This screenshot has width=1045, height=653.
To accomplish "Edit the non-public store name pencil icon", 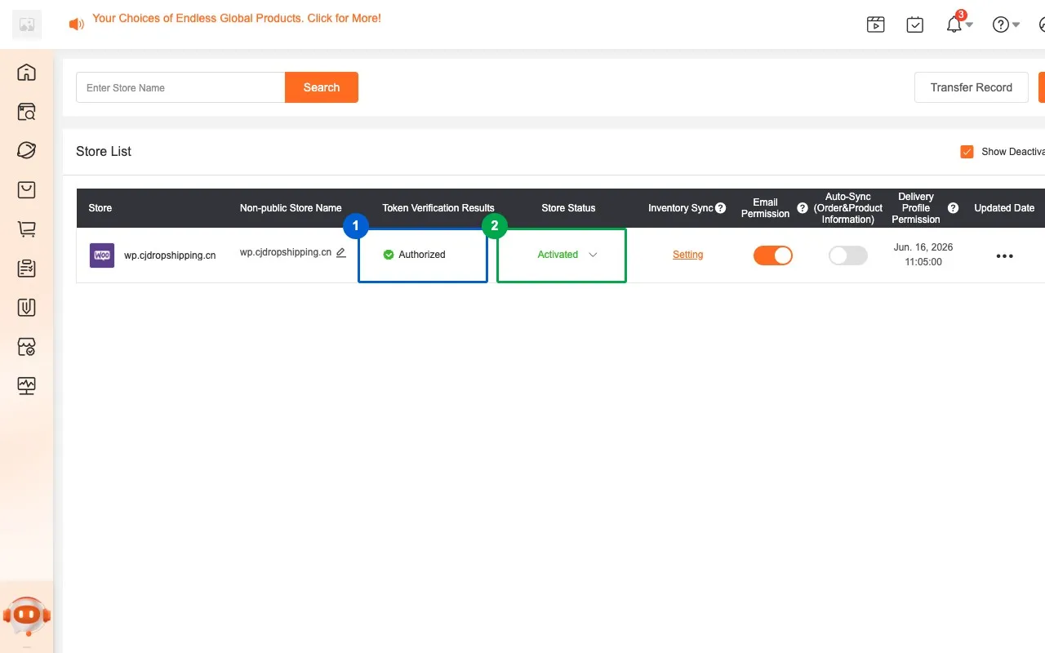I will [x=341, y=253].
